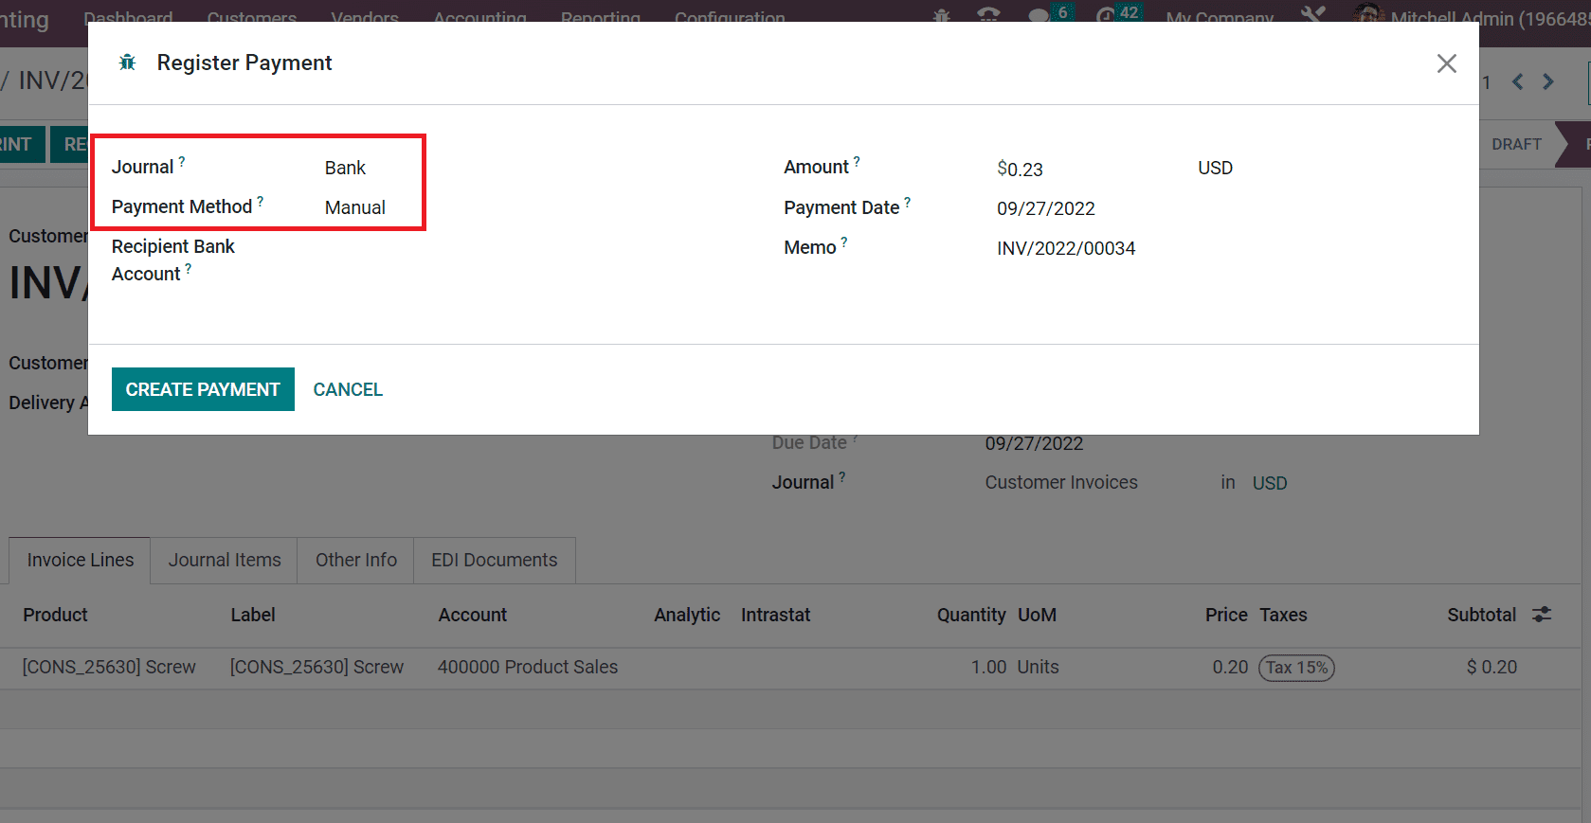Click Mitchell Admin user avatar
The height and width of the screenshot is (823, 1591).
(1368, 15)
